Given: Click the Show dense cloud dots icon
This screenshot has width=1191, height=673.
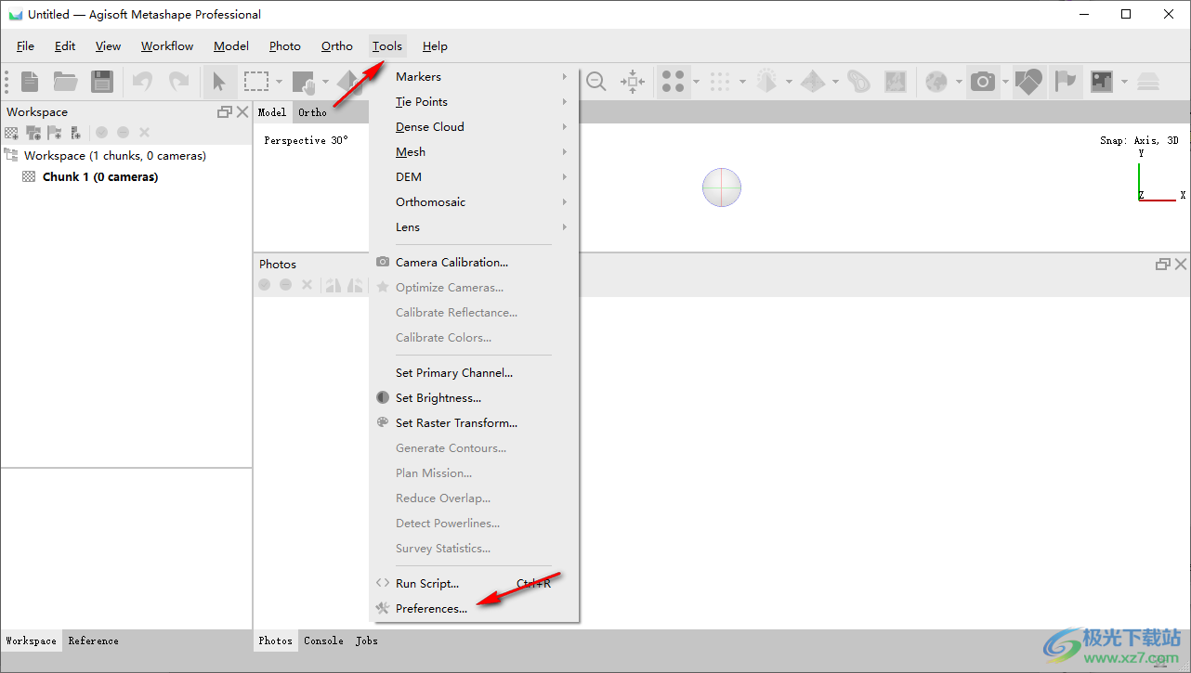Looking at the screenshot, I should click(720, 82).
